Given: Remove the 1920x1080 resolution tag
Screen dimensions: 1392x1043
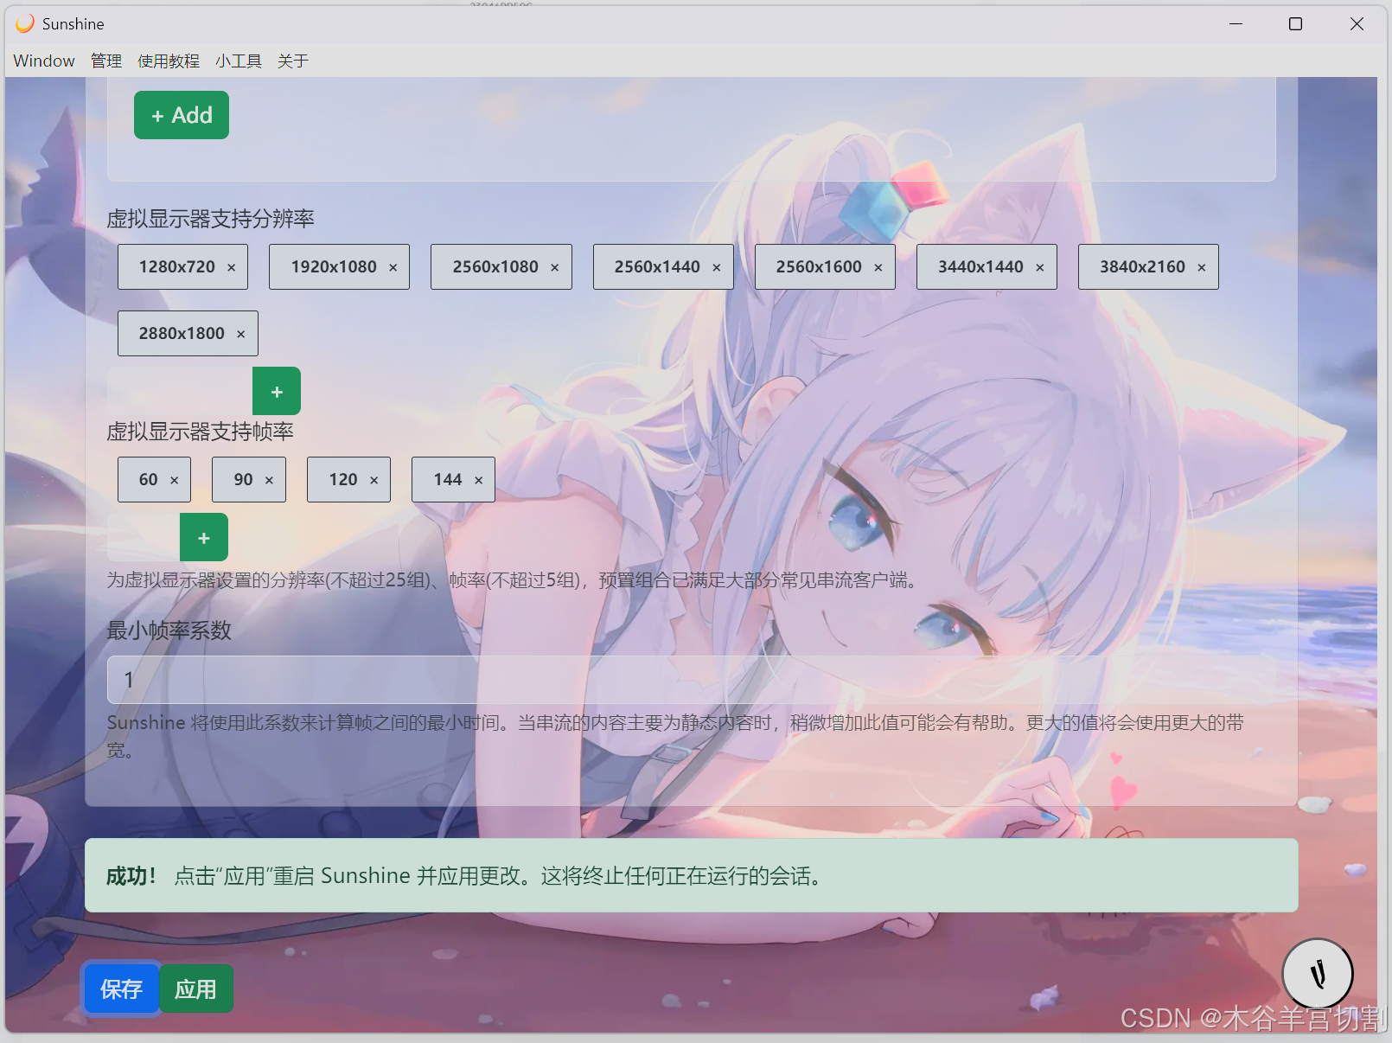Looking at the screenshot, I should click(x=393, y=267).
